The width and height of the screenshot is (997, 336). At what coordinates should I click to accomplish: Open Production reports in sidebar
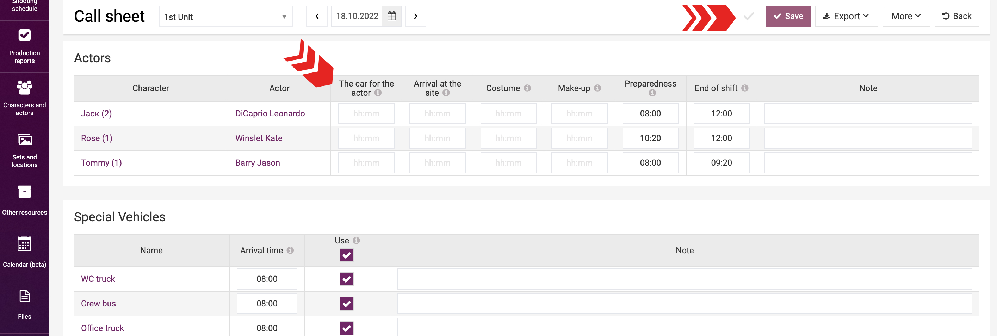click(24, 47)
